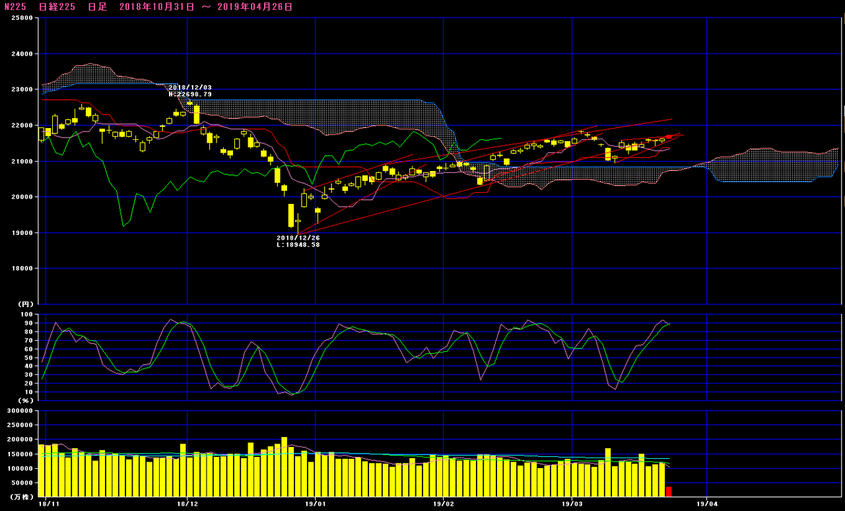Click the red latest candlestick
845x511 pixels.
[669, 137]
